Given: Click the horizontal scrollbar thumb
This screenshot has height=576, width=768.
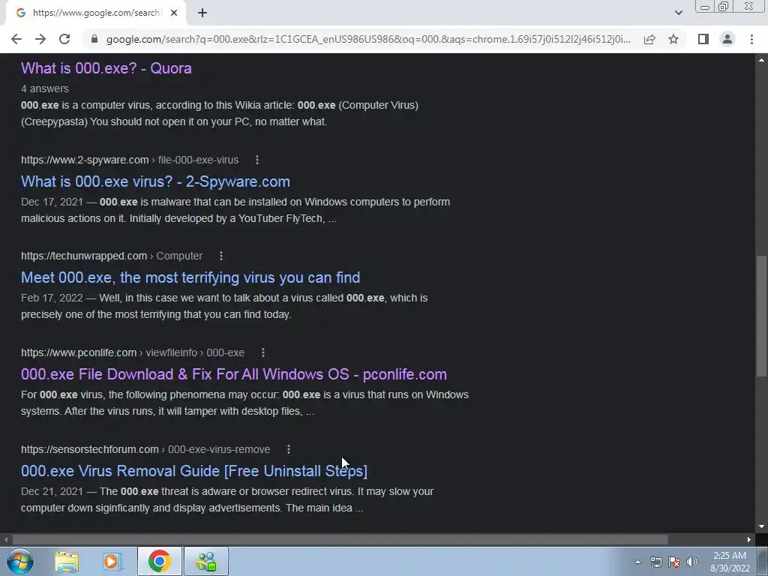Looking at the screenshot, I should [x=340, y=539].
